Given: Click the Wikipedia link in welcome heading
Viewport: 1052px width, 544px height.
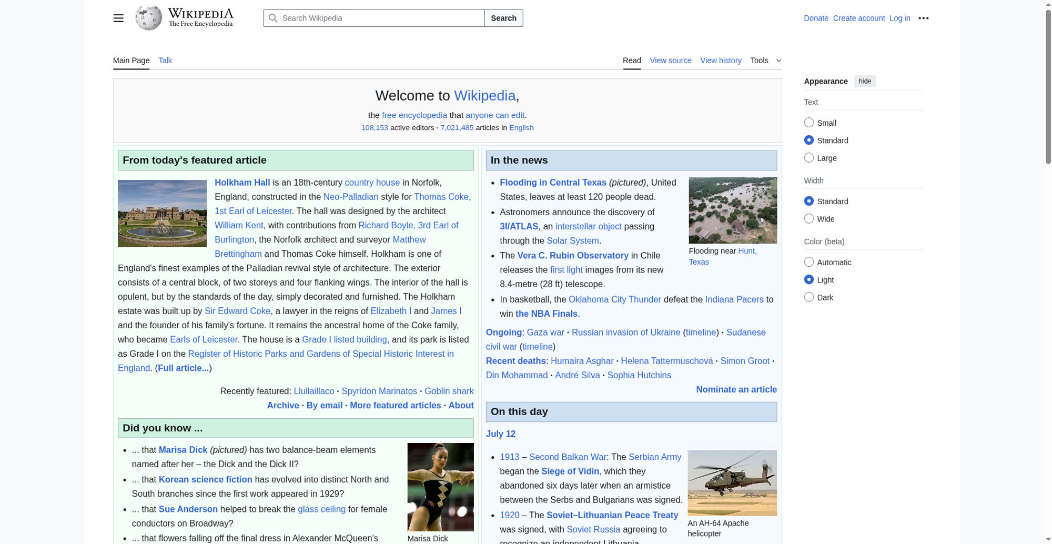Looking at the screenshot, I should 484,95.
